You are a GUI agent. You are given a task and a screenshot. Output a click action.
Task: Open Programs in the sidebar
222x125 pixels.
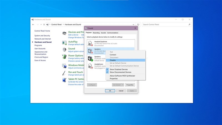[x=38, y=45]
